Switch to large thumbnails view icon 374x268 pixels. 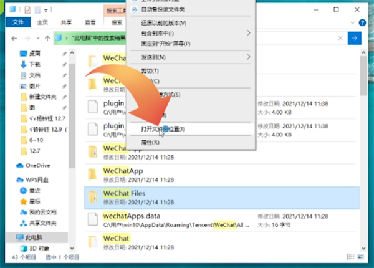tap(361, 257)
